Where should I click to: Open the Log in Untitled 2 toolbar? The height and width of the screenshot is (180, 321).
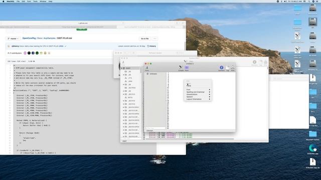coord(228,68)
